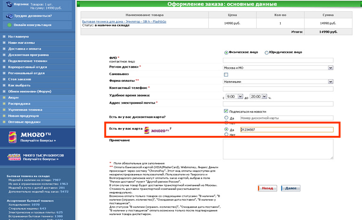Tick the 'Самовывоз' checkbox
The image size is (362, 220).
tap(226, 75)
